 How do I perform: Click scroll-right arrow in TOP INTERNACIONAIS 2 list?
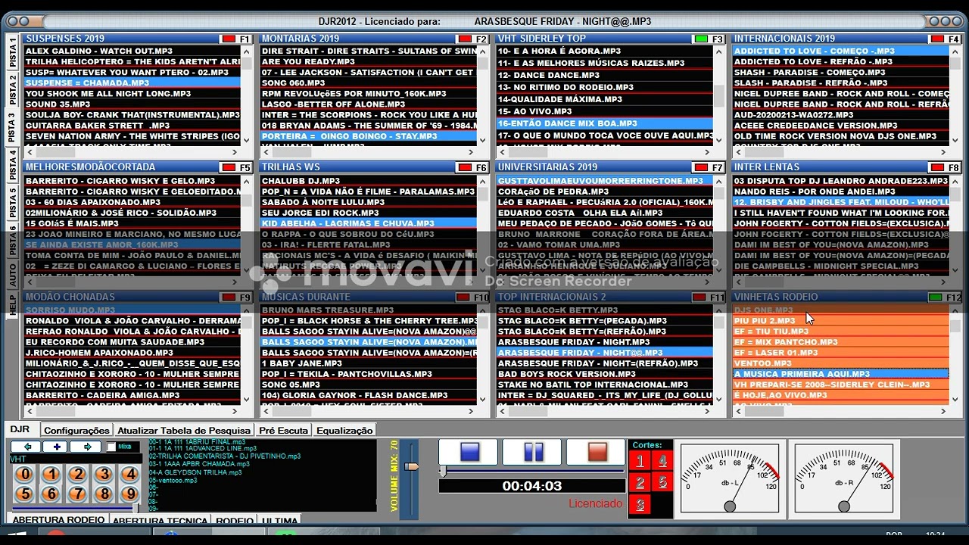707,411
